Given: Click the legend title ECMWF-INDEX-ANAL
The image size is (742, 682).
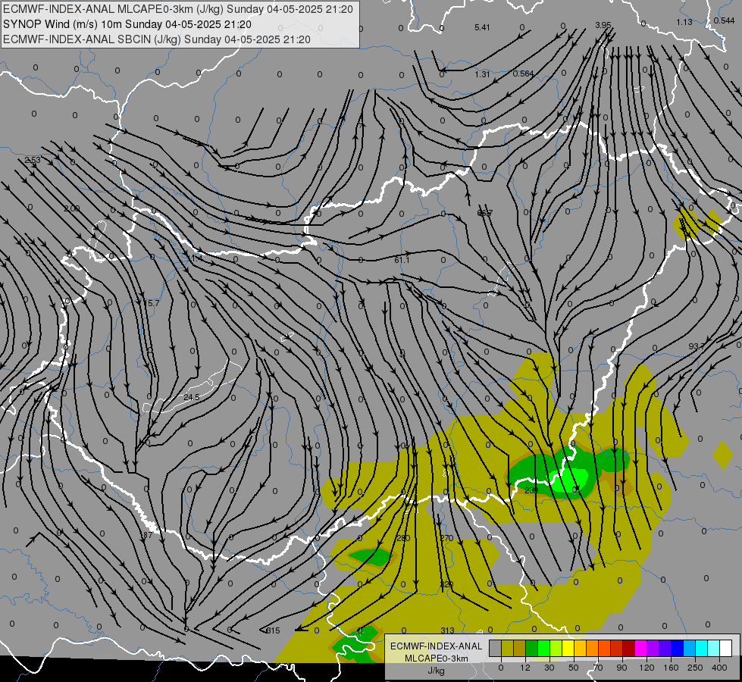Looking at the screenshot, I should tap(437, 646).
